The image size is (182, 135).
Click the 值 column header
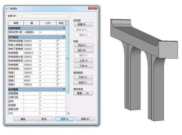point(32,23)
